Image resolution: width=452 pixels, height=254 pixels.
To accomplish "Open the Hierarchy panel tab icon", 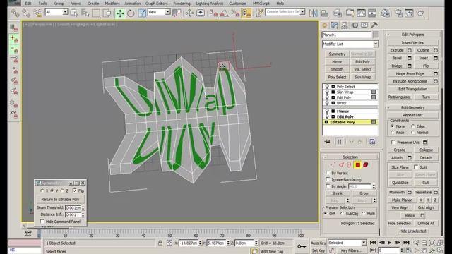I will (x=344, y=25).
